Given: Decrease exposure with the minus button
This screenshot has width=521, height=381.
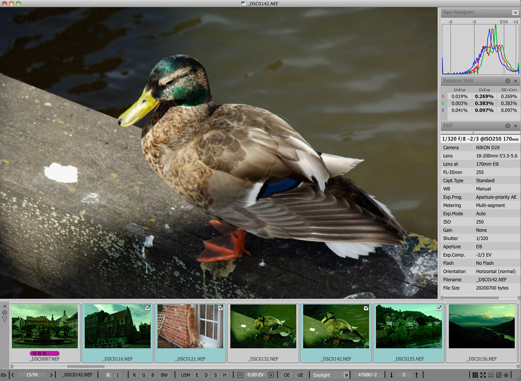Looking at the screenshot, I should pyautogui.click(x=240, y=375).
